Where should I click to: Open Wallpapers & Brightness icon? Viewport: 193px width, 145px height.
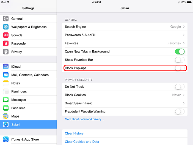pos(6,27)
